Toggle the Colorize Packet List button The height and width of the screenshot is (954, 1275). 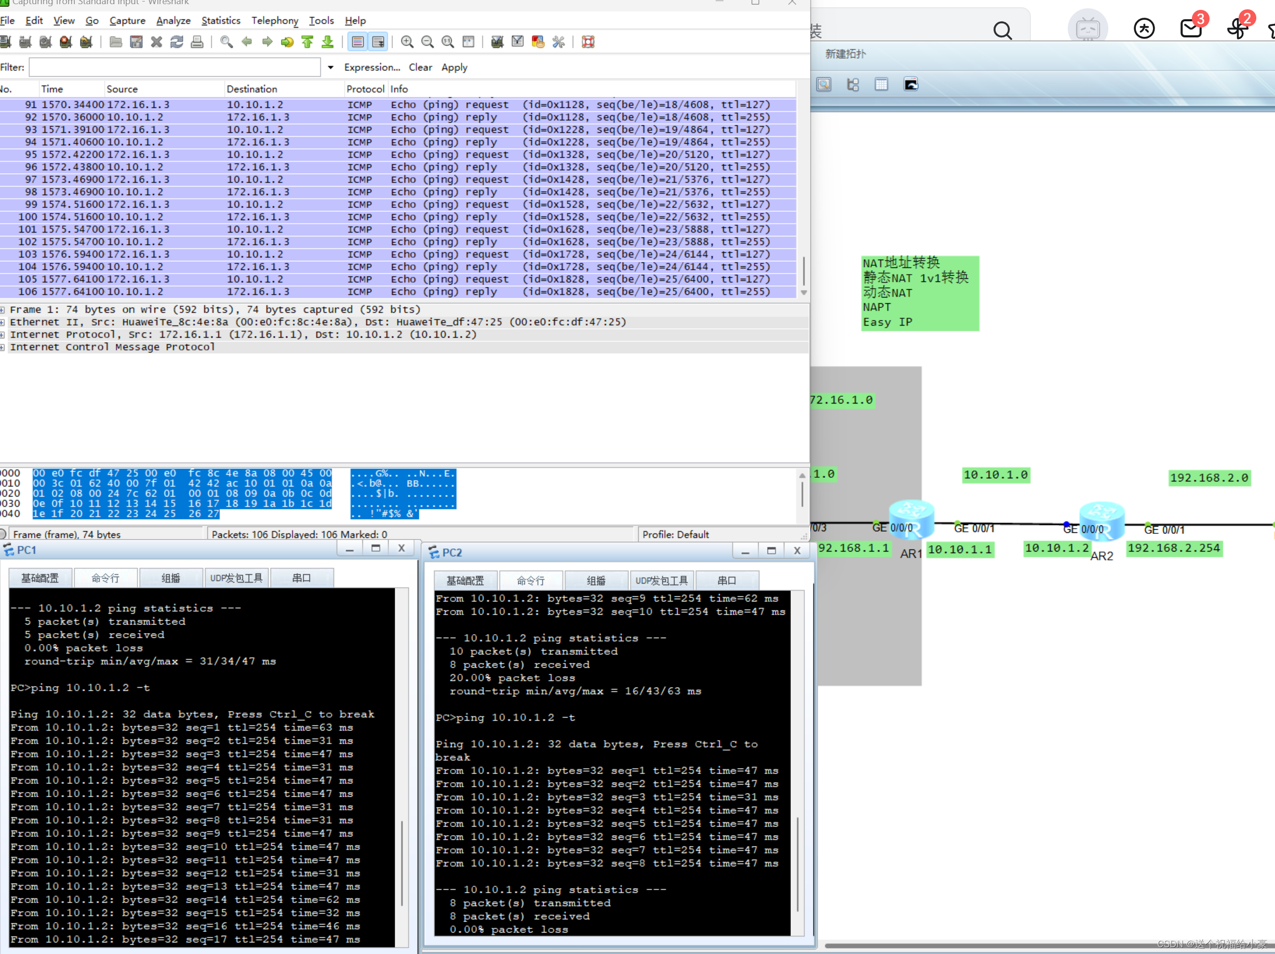pos(357,42)
